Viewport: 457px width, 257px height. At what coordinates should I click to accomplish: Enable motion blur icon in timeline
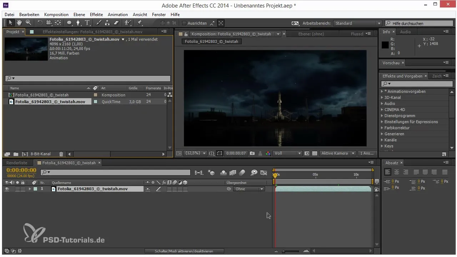tap(242, 172)
